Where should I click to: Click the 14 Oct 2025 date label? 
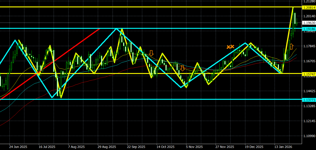tap(166, 147)
